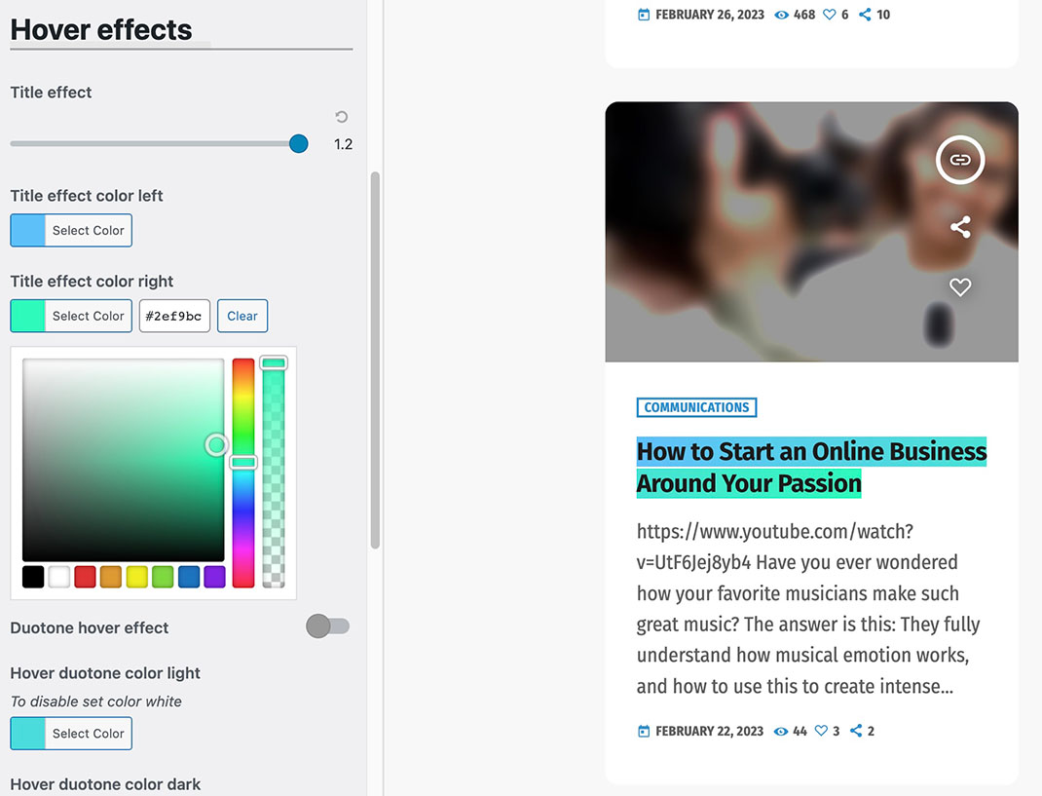Screen dimensions: 1042x796
Task: Open Hover duotone color light picker
Action: (x=71, y=734)
